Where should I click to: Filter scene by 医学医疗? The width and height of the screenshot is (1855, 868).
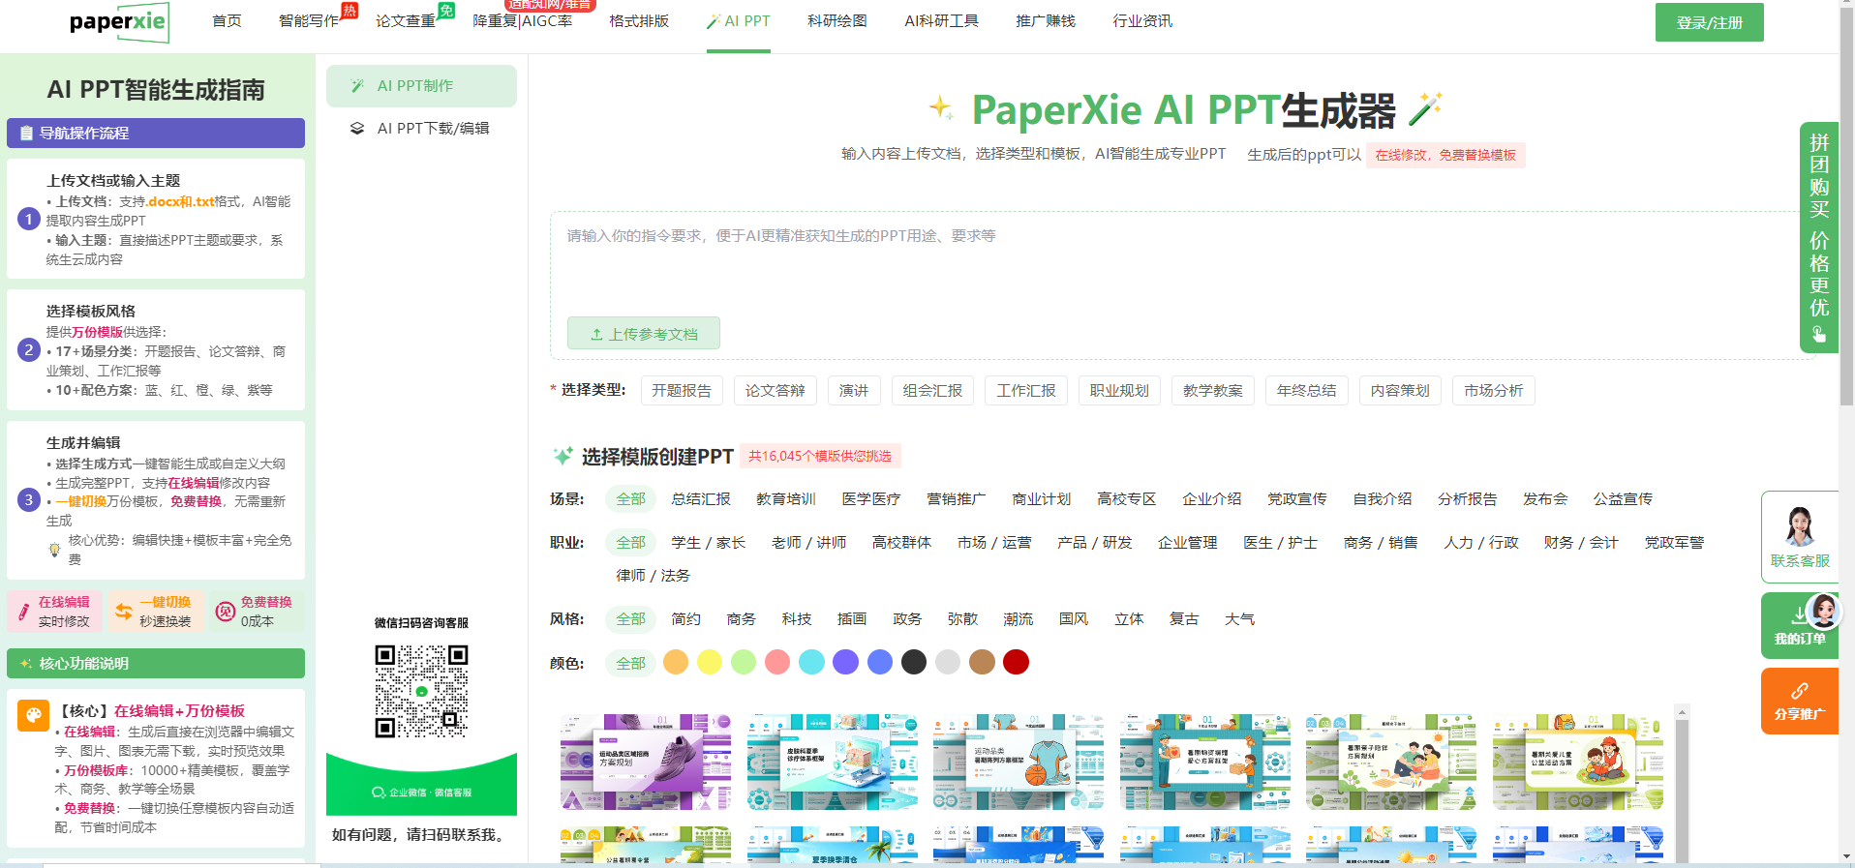(871, 499)
